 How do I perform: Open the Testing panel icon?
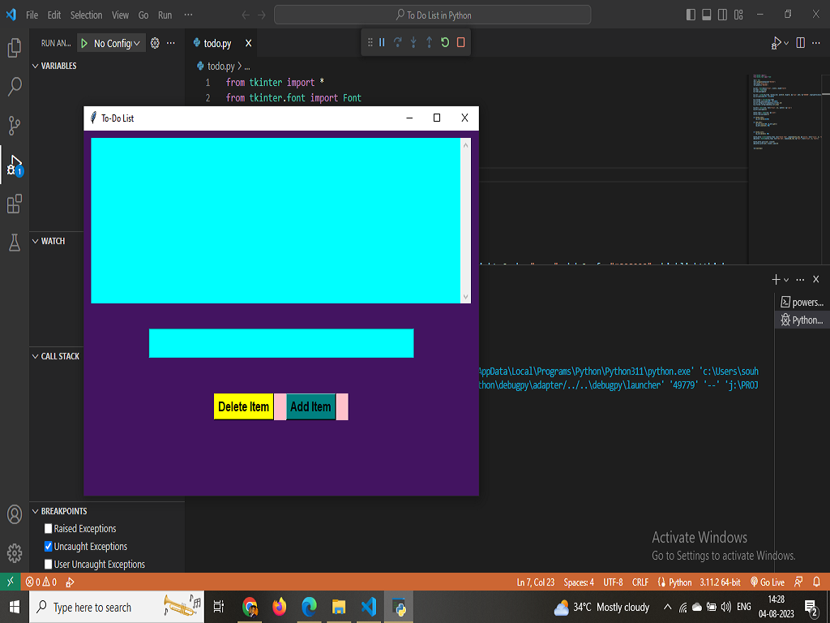coord(14,243)
